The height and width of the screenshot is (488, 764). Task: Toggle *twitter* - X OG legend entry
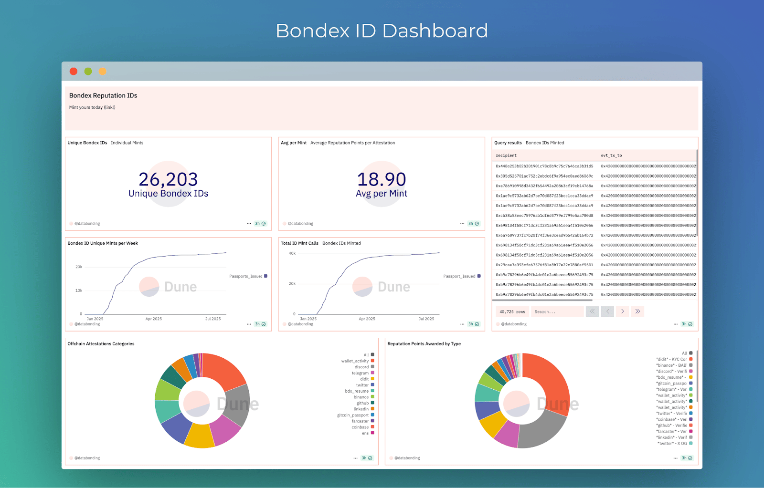(x=675, y=444)
